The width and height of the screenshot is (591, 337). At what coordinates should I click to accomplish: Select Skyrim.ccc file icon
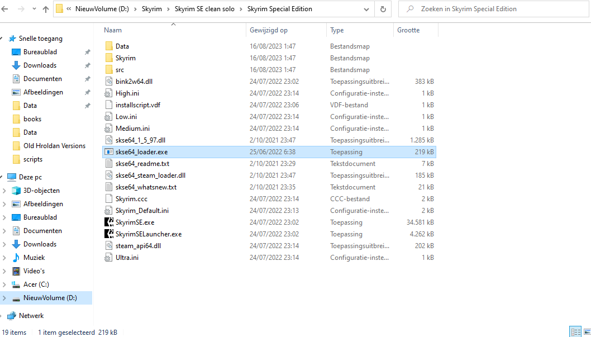(109, 198)
